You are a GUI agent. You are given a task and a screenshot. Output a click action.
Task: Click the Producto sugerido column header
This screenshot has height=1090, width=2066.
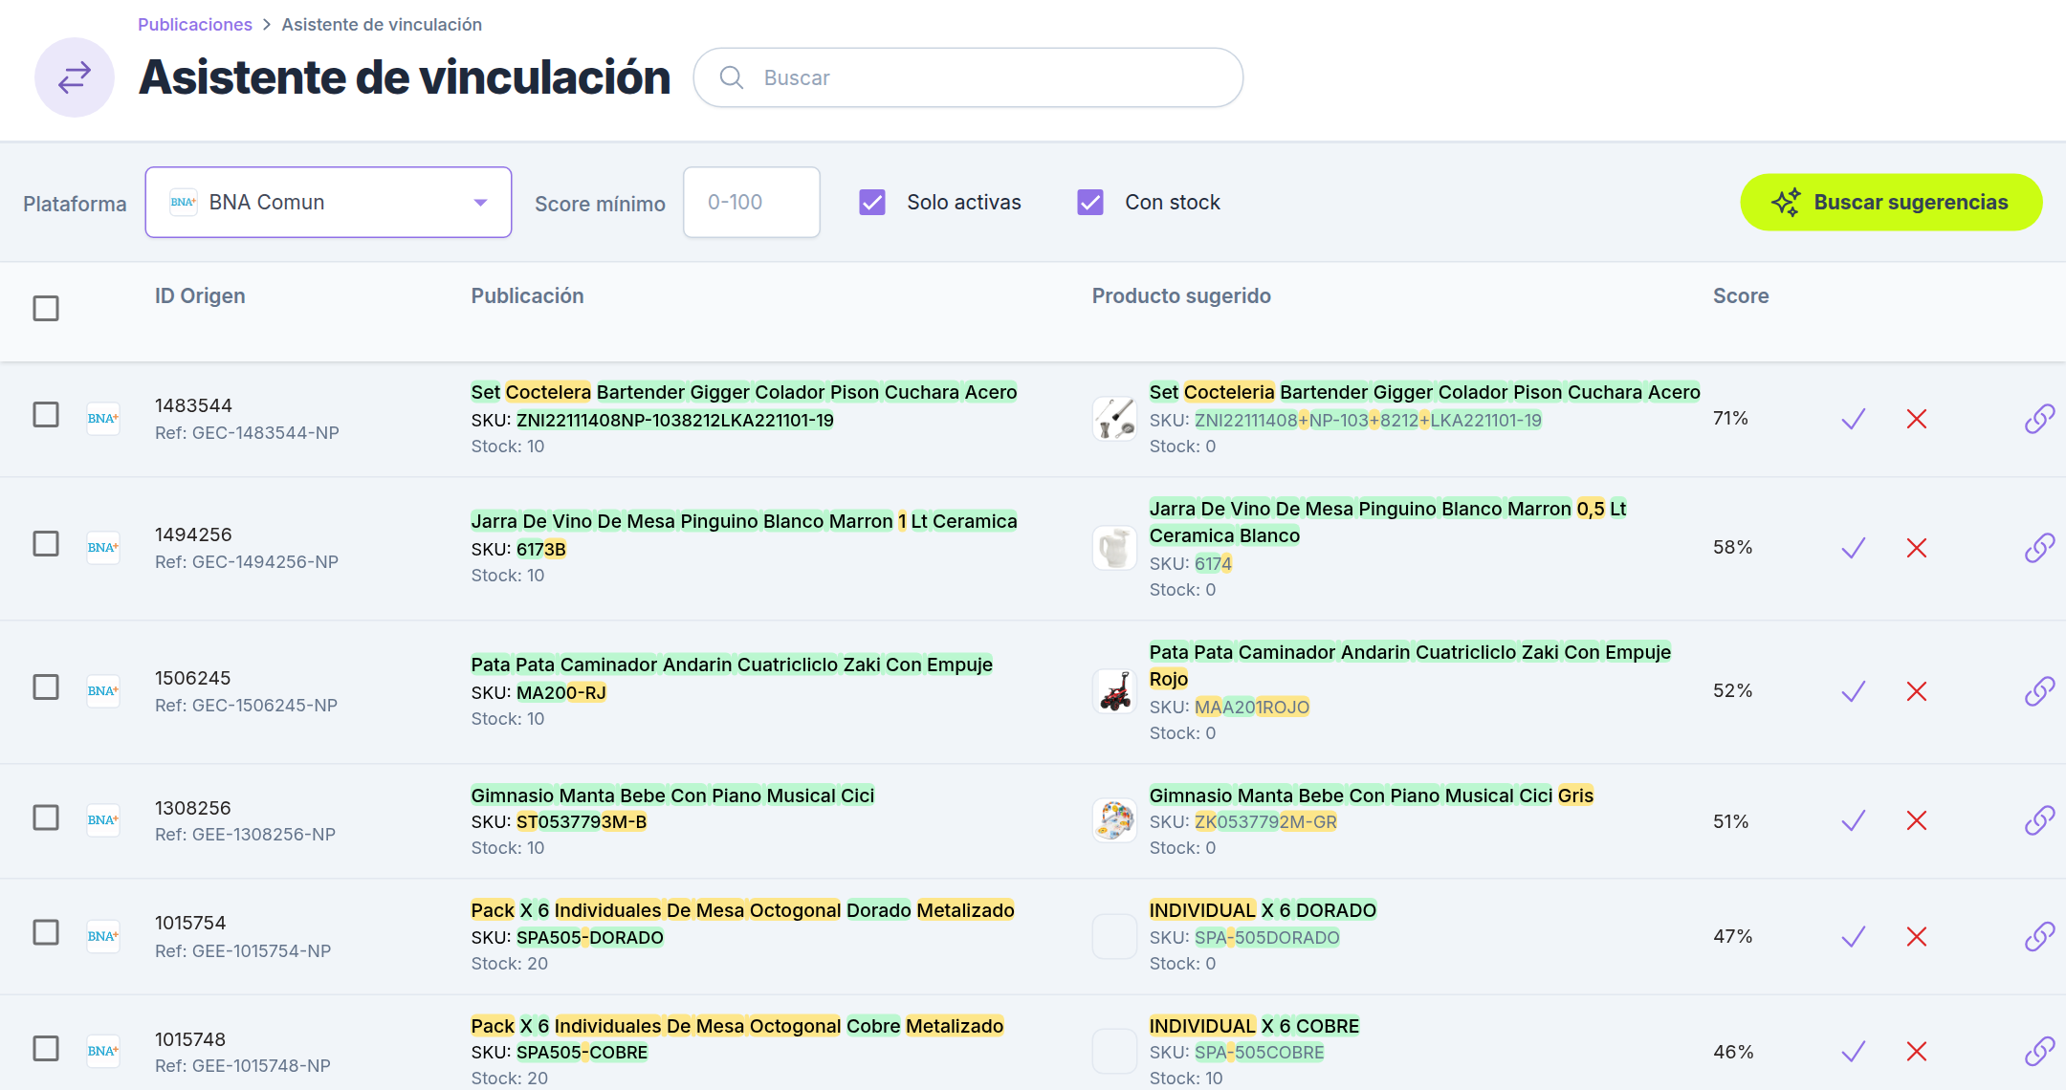pos(1181,296)
